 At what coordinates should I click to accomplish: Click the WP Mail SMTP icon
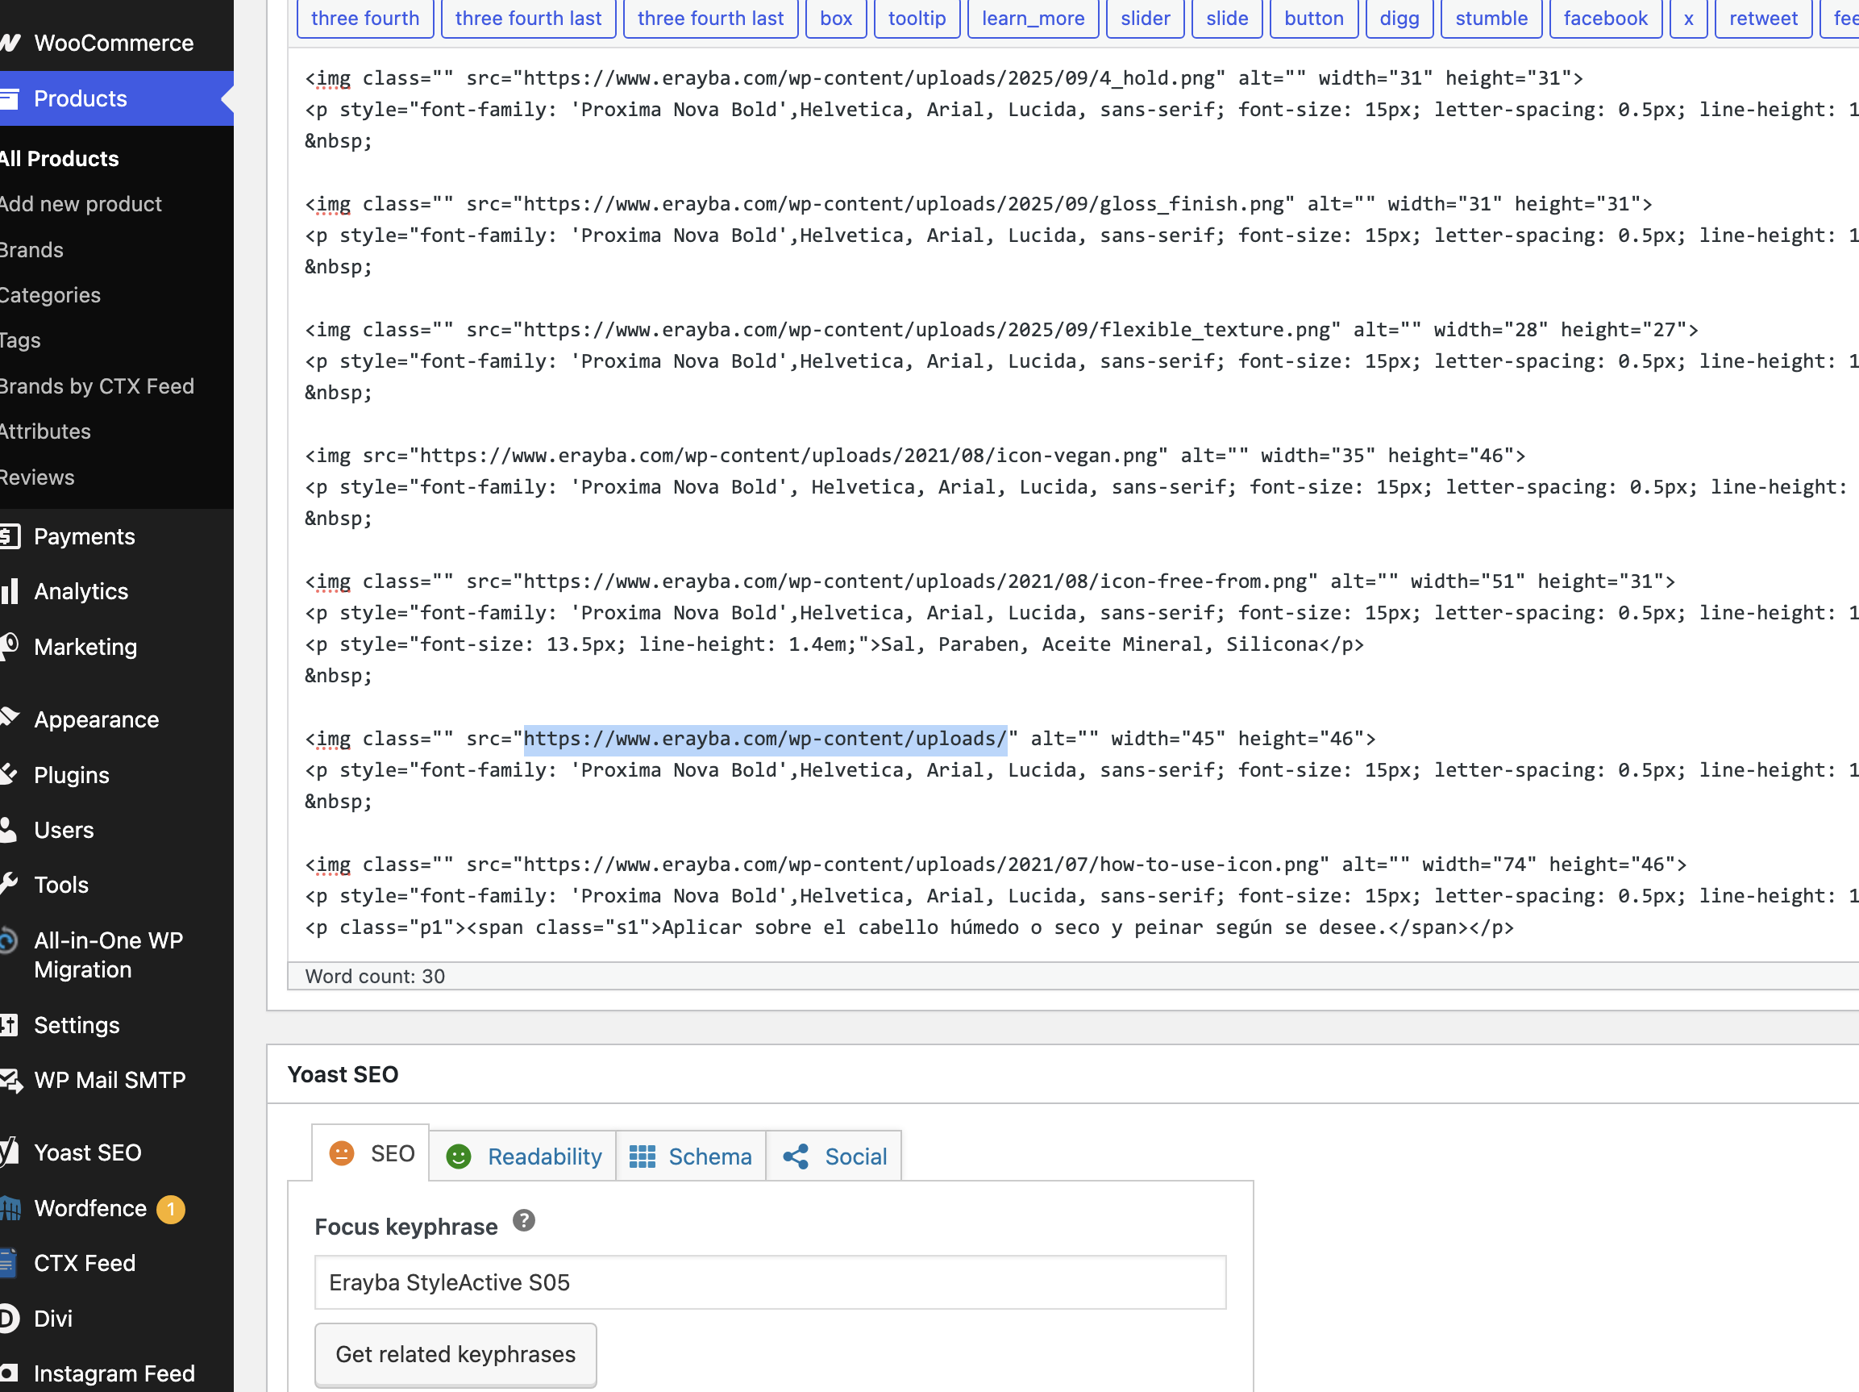11,1080
